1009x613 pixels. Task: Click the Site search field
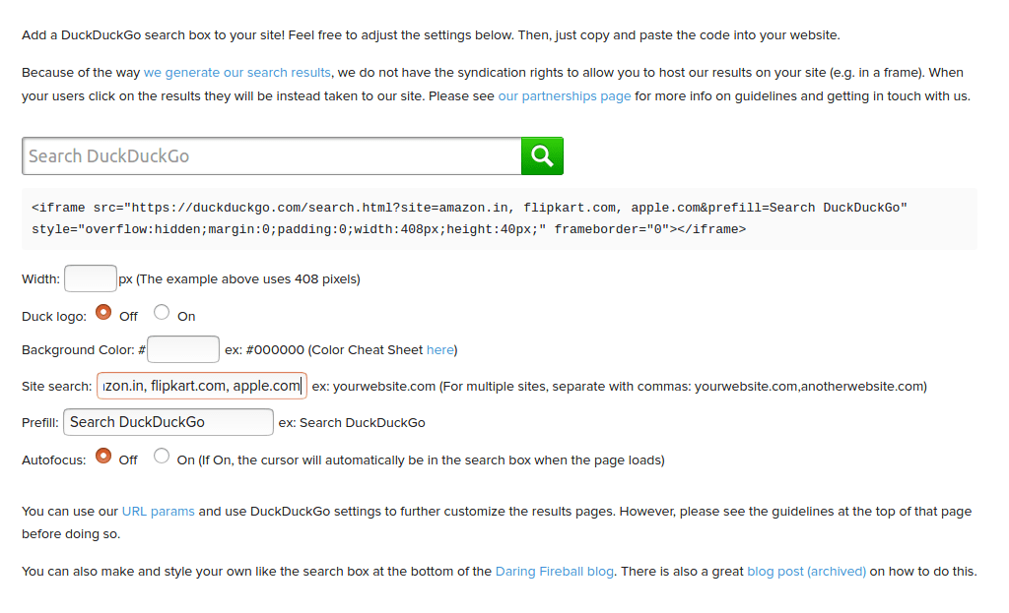coord(200,386)
